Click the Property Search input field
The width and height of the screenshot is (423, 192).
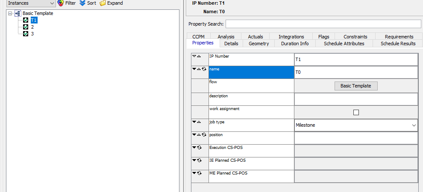coord(323,24)
